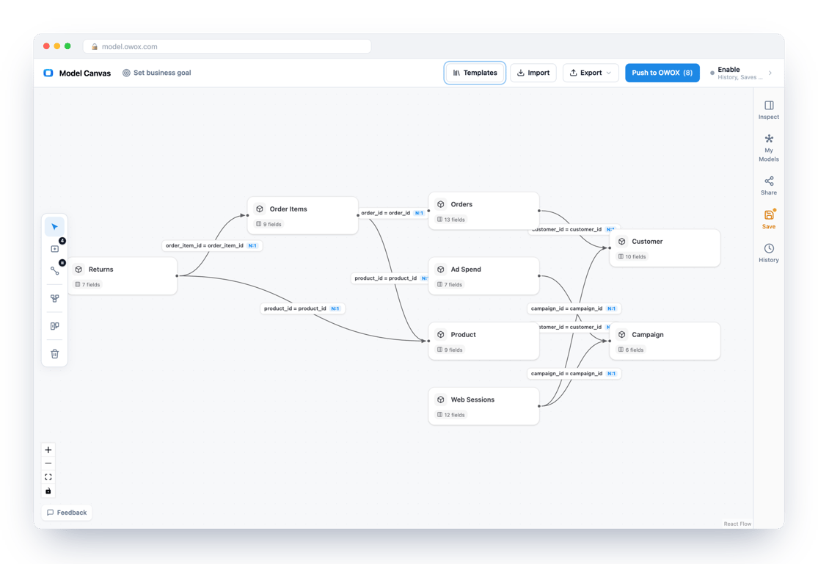Screen dimensions: 818x564
Task: Click the cube icon on Web Sessions node
Action: tap(441, 399)
